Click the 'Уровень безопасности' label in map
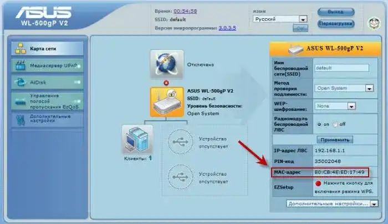The height and width of the screenshot is (224, 388). coord(215,106)
